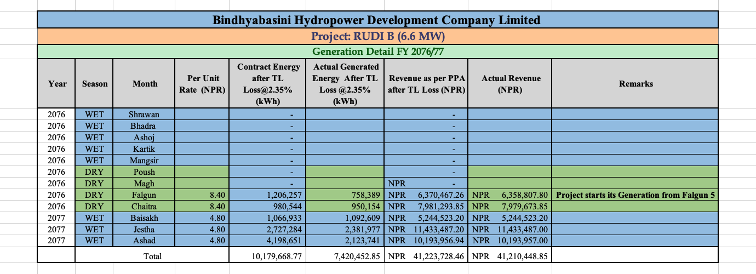Select Jestha actual energy 2,381,977
Viewport: 756px width, 274px height.
[345, 230]
